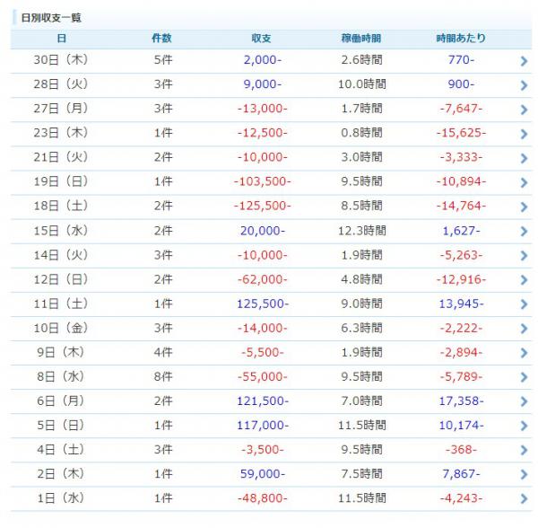Click the 117,000- balance value
Viewport: 538px width, 528px height.
click(263, 426)
